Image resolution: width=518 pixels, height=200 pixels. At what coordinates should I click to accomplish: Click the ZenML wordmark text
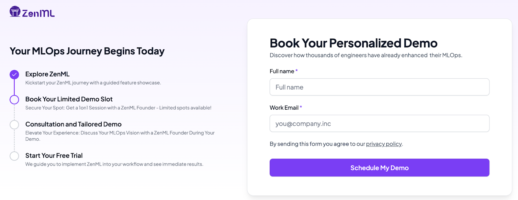point(38,13)
